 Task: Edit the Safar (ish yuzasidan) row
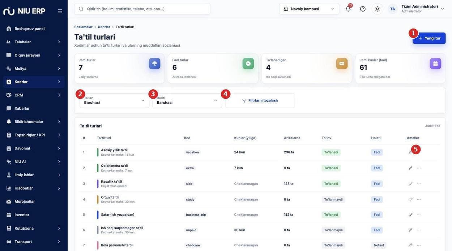point(410,215)
